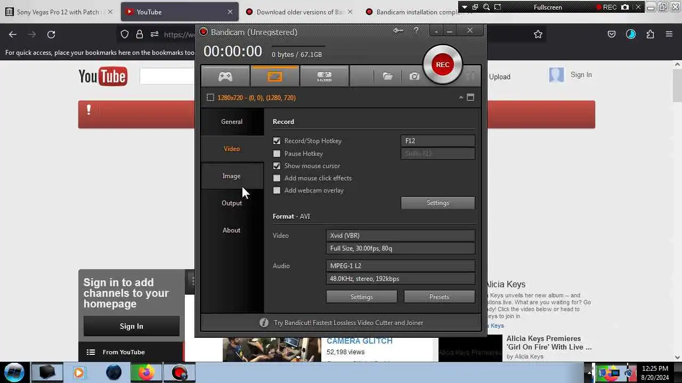The image size is (682, 383).
Task: Open the Bandicam Video tab
Action: [232, 148]
